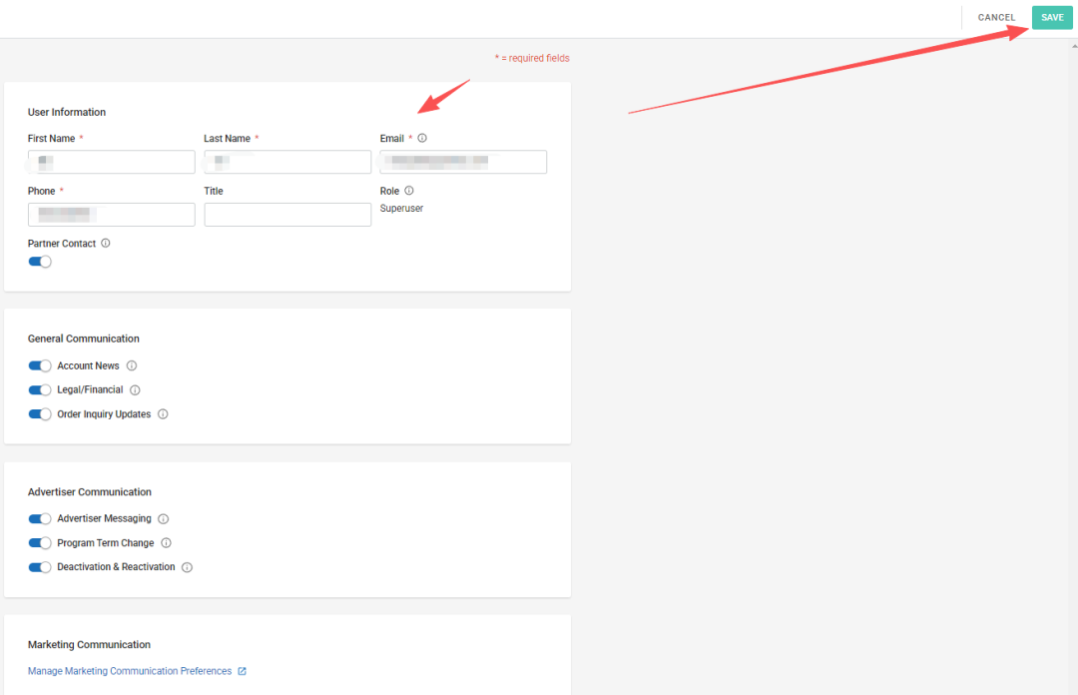This screenshot has width=1078, height=695.
Task: Click the SAVE button
Action: [1052, 17]
